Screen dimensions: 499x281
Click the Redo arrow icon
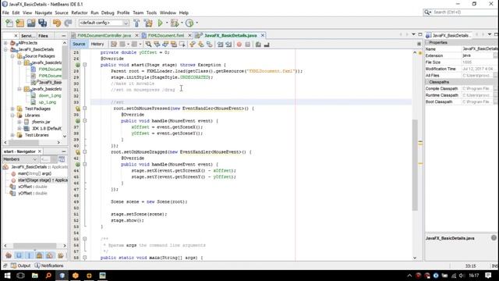click(x=68, y=23)
